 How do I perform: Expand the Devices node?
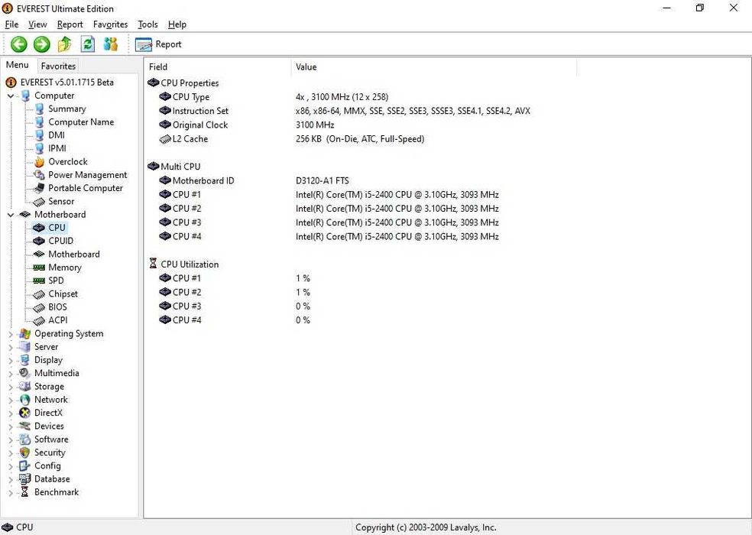(11, 426)
